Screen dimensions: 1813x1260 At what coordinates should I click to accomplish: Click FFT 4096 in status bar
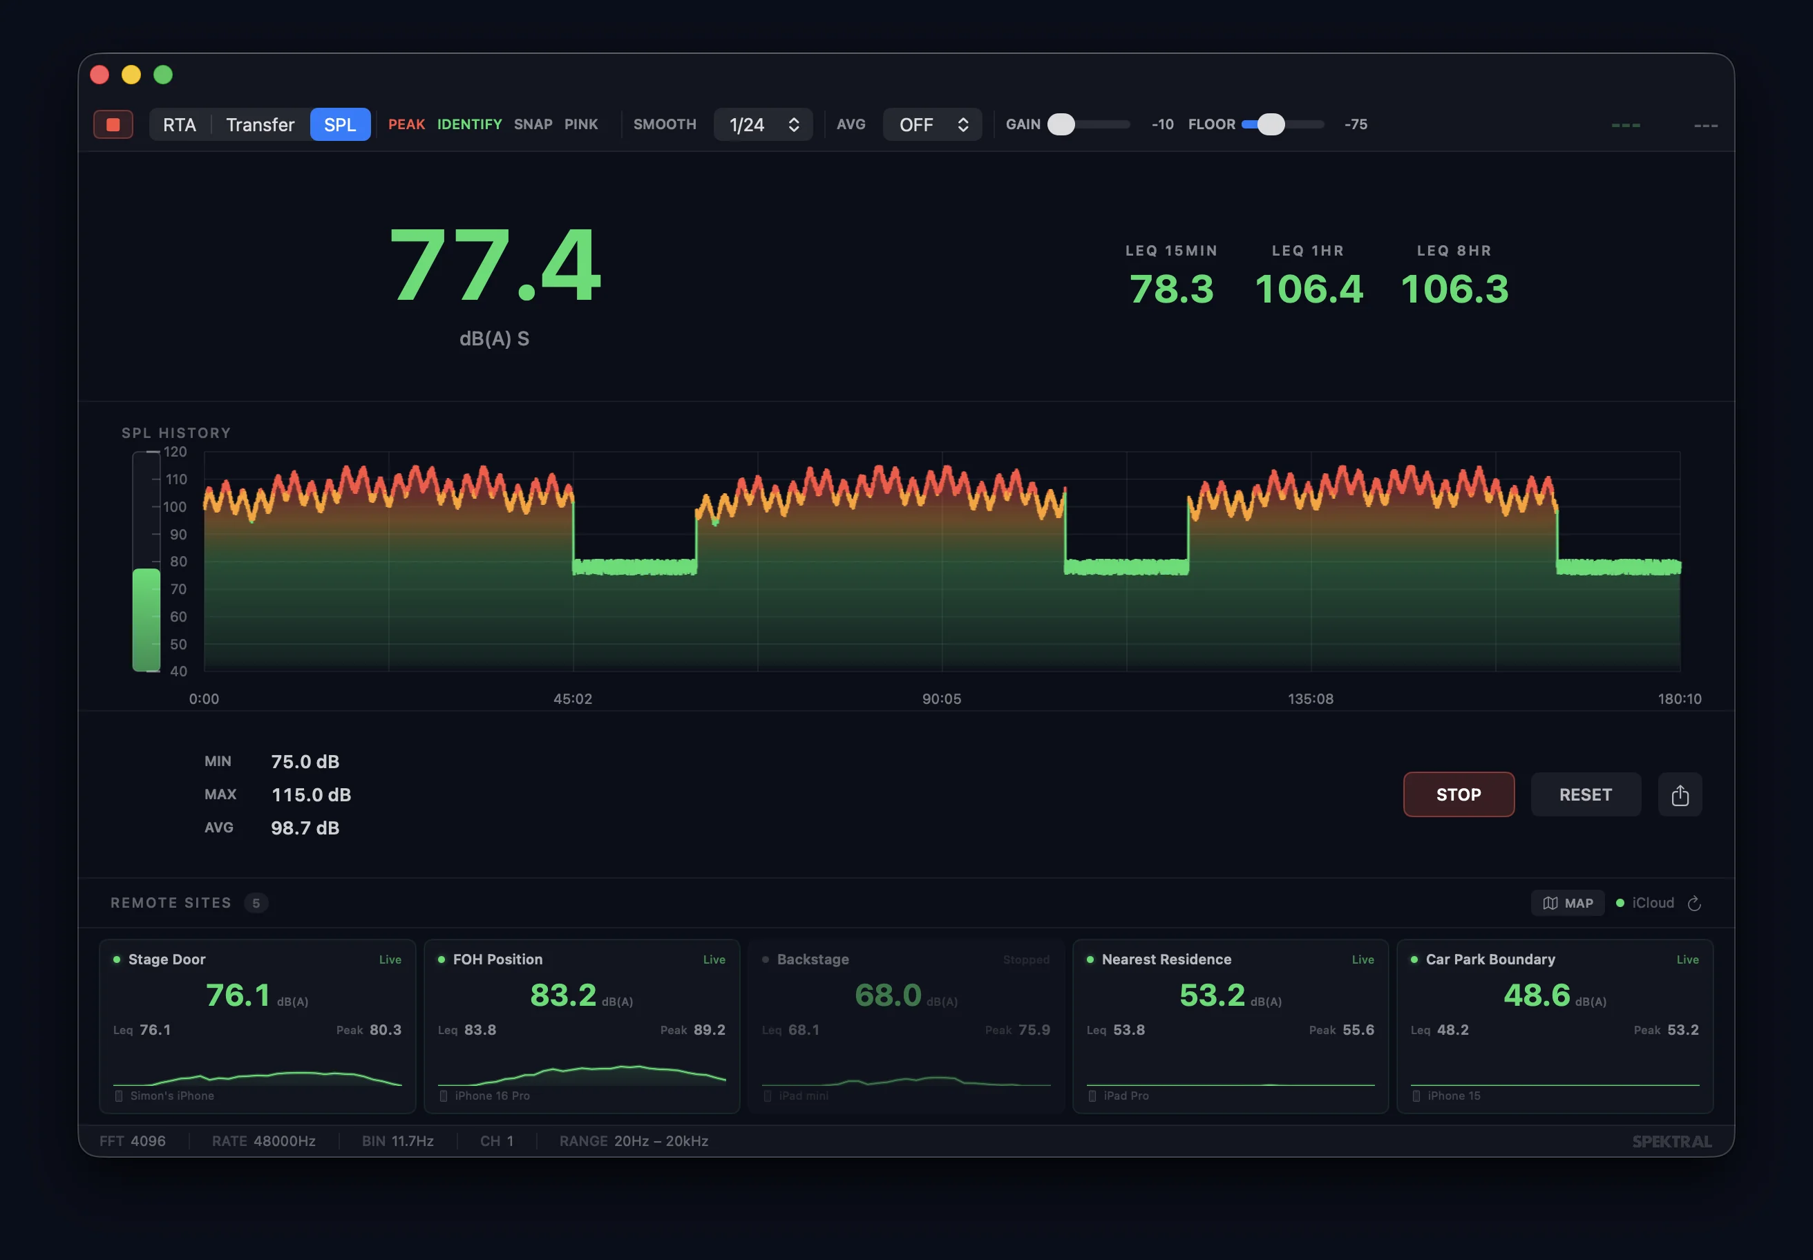coord(133,1142)
